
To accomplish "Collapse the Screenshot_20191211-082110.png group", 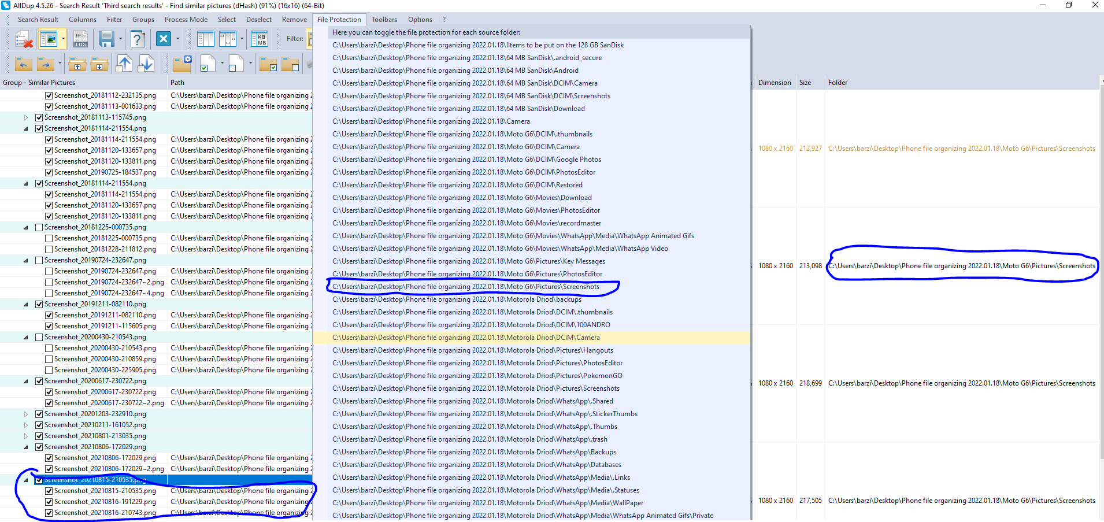I will [26, 305].
